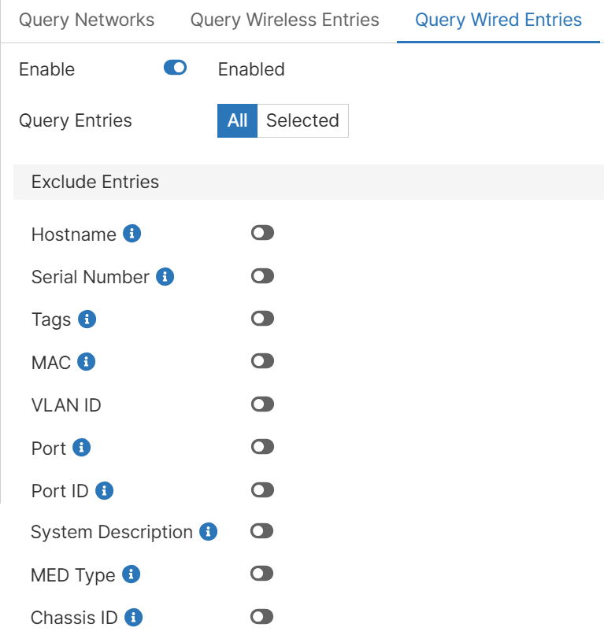604x635 pixels.
Task: Disable the Enable toggle switch
Action: click(175, 68)
